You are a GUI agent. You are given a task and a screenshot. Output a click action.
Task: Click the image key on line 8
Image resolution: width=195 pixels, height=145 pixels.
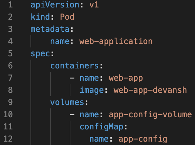tap(92, 90)
